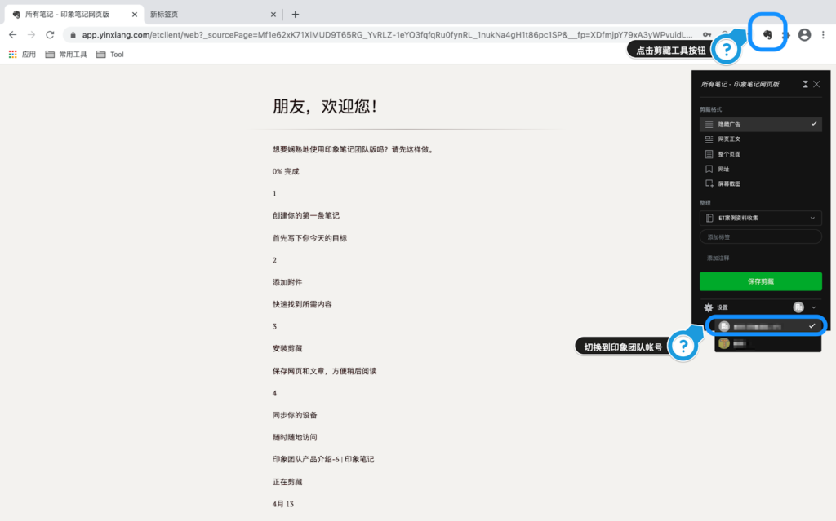The width and height of the screenshot is (836, 521).
Task: Open a new tab with plus button
Action: pyautogui.click(x=296, y=15)
